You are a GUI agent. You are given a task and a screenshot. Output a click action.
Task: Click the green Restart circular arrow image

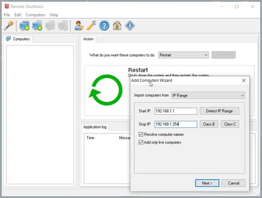pos(106,90)
